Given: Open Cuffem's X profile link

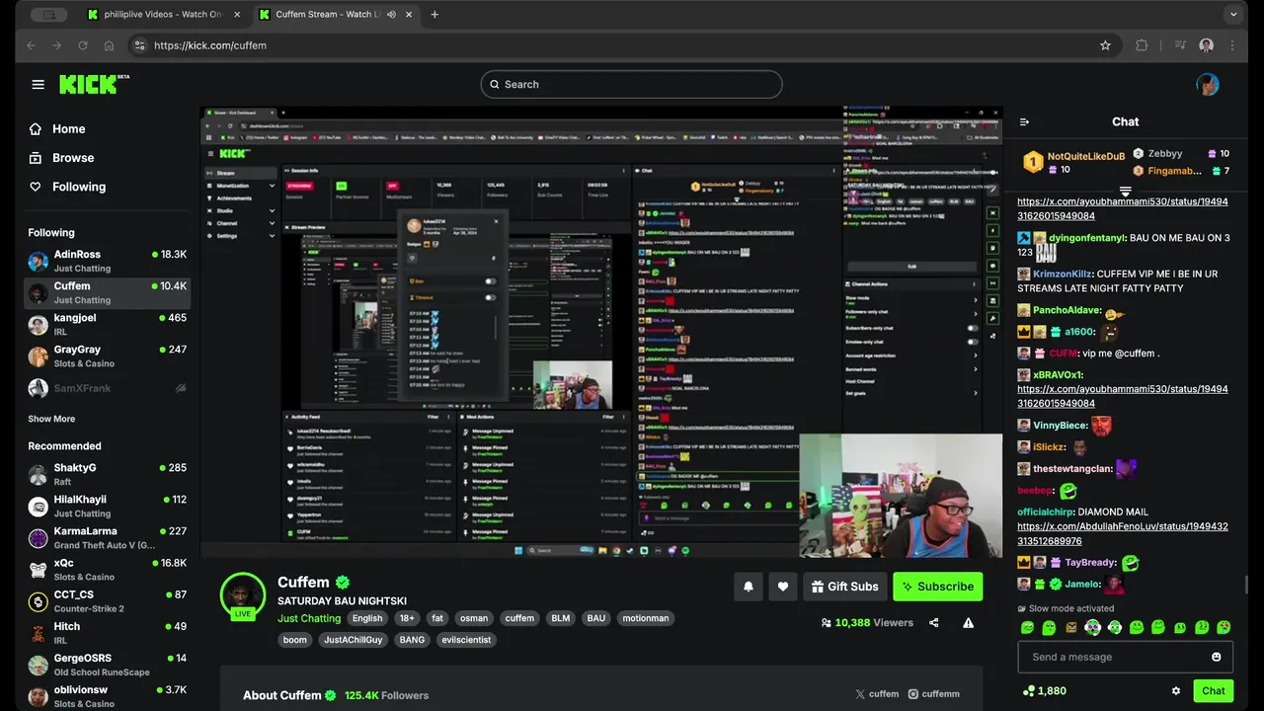Looking at the screenshot, I should click(x=877, y=694).
